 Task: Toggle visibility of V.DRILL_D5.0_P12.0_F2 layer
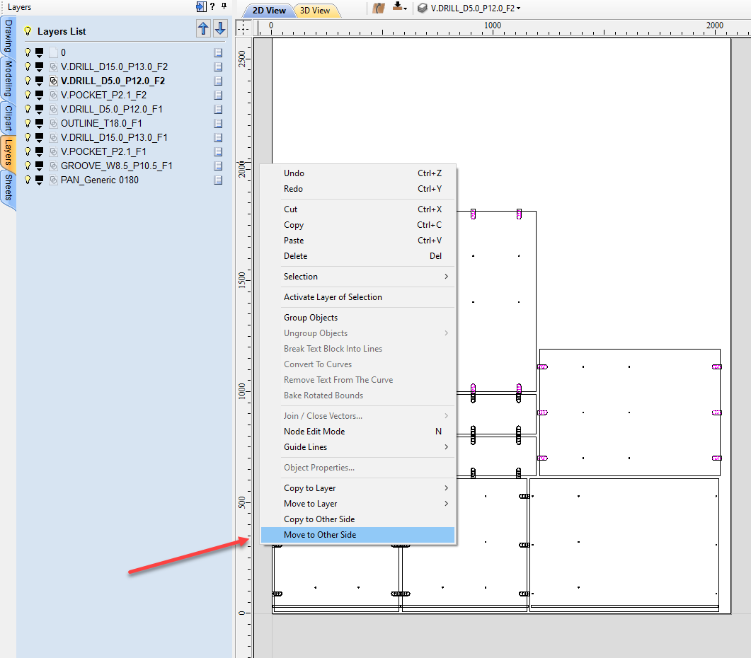[28, 81]
